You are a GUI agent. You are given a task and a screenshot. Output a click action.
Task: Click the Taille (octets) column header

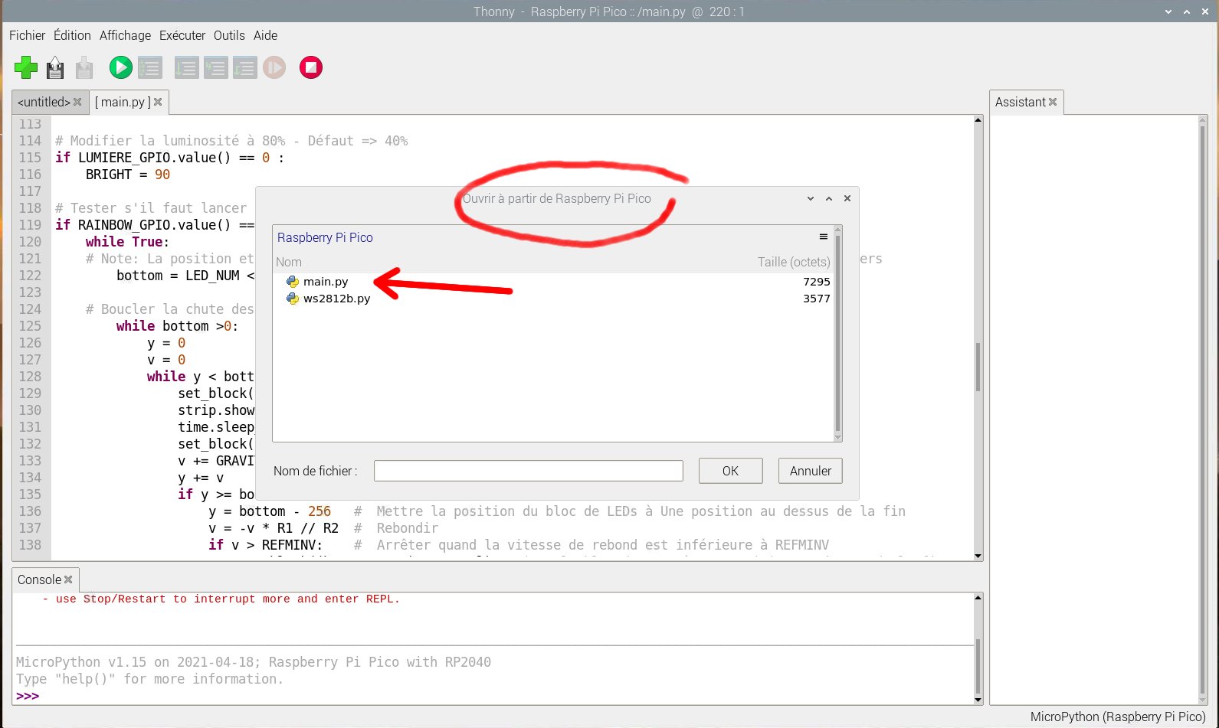pyautogui.click(x=794, y=262)
